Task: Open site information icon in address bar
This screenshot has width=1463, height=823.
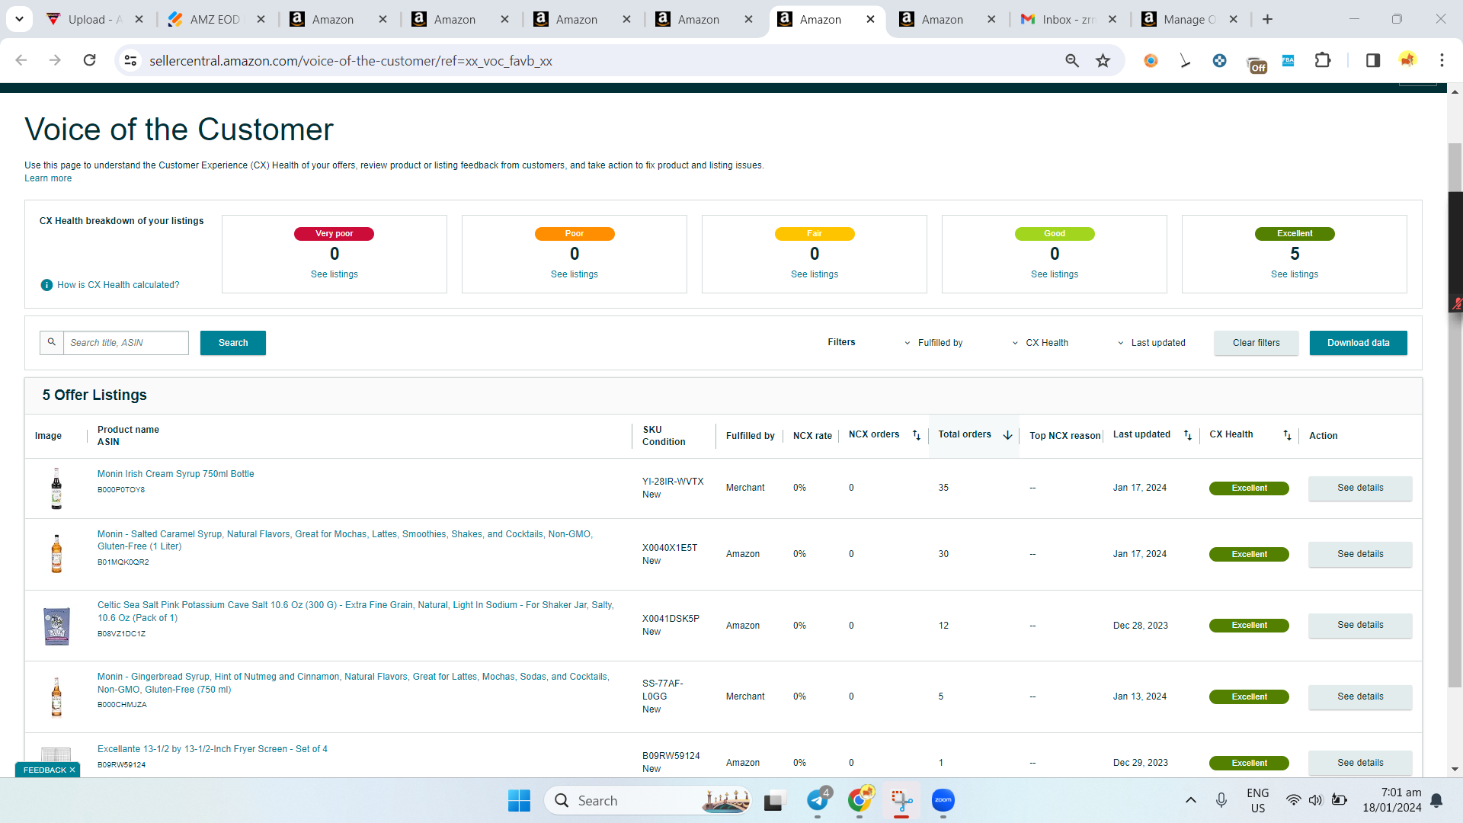Action: click(x=130, y=60)
